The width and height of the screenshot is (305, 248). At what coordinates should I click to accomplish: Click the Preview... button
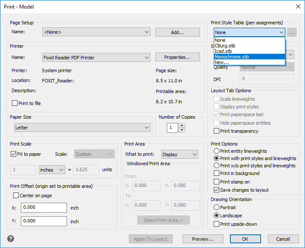tap(203, 239)
